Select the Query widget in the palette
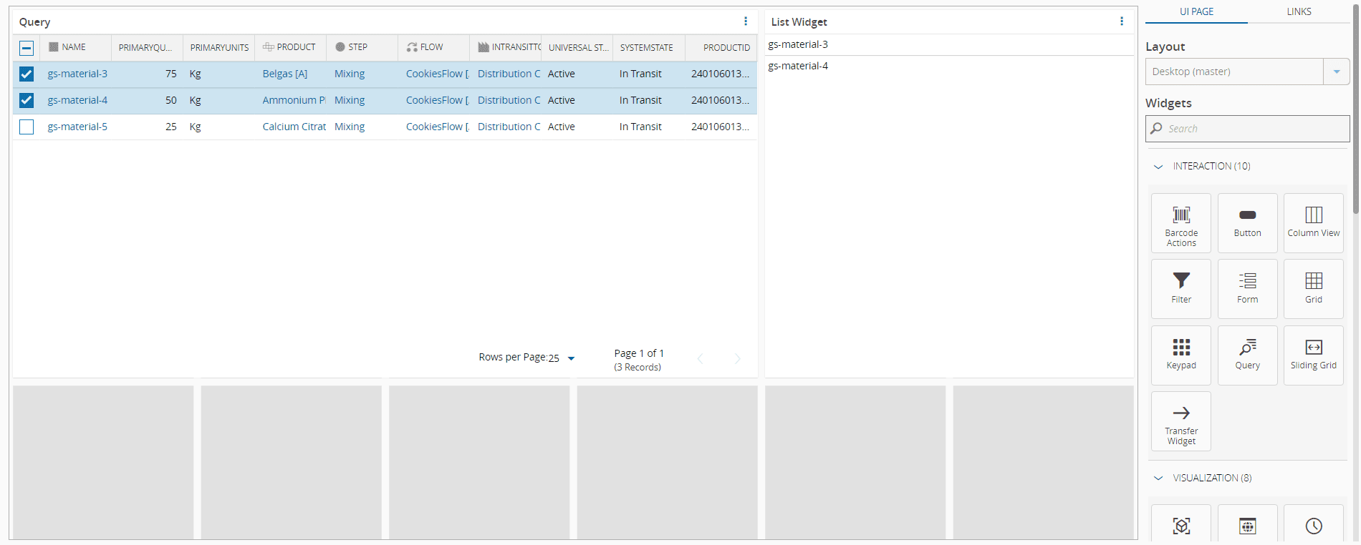The height and width of the screenshot is (545, 1361). pos(1247,355)
